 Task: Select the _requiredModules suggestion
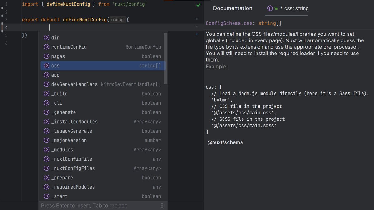(102, 187)
